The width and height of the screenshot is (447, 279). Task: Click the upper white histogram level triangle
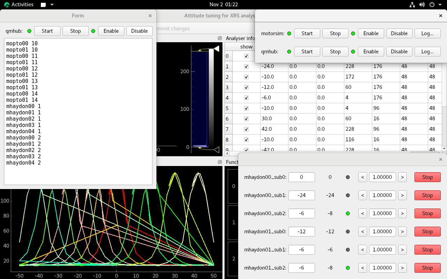pos(216,49)
